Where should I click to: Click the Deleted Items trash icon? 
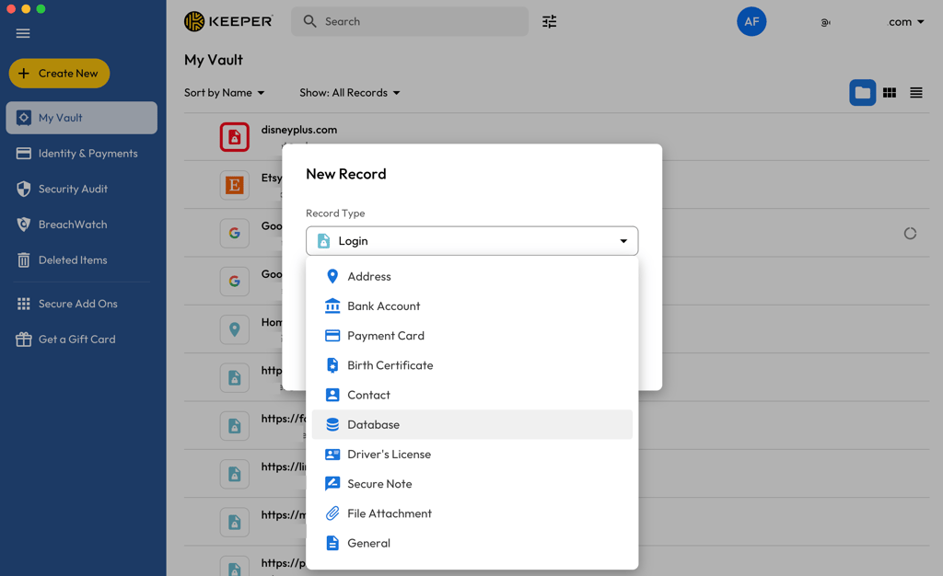tap(23, 259)
